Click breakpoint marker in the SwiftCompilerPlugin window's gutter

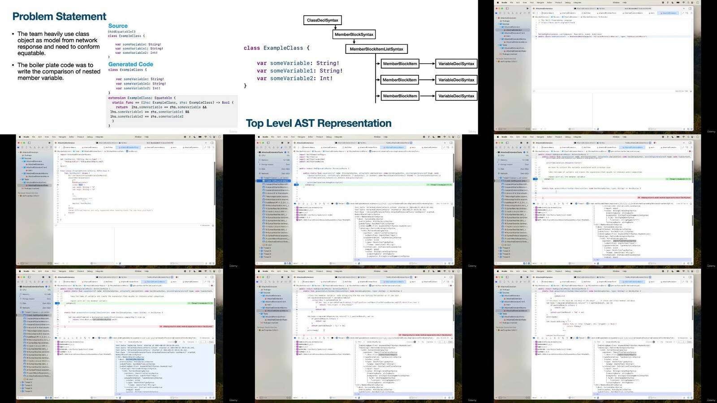tap(296, 185)
